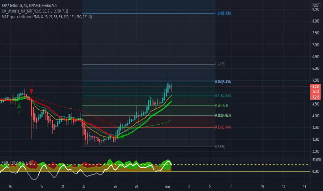Screen dimensions: 323x191
Task: Click the SXP / TetherUS symbol title
Action: [29, 5]
